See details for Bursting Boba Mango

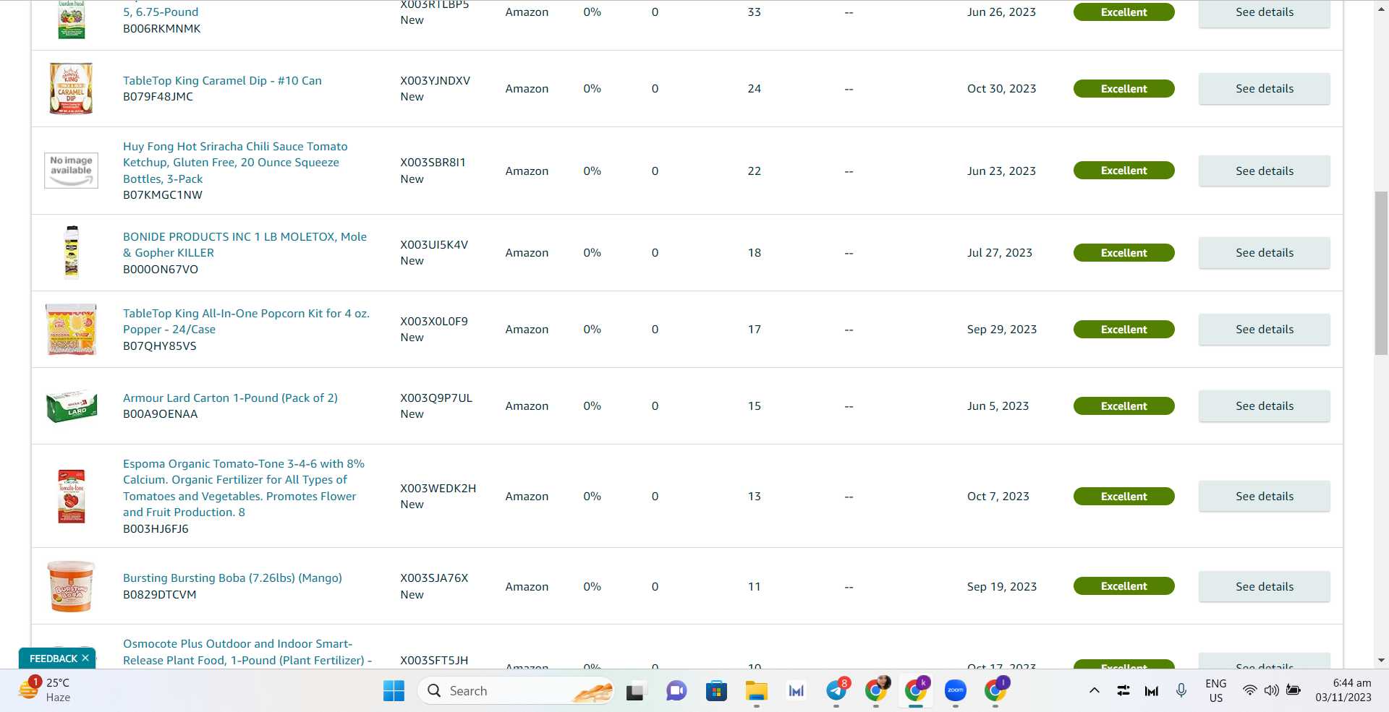[x=1264, y=586]
